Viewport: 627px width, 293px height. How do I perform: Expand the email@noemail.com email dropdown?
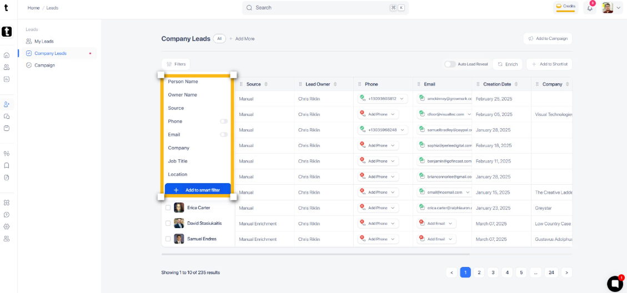click(468, 192)
